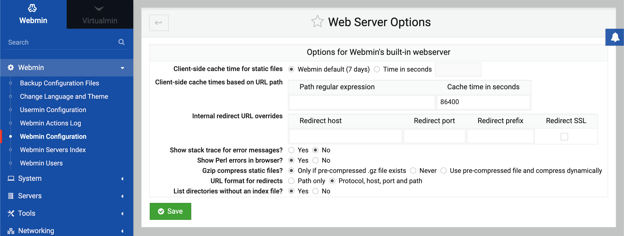Click the Networking nodes icon
This screenshot has width=624, height=236.
click(11, 230)
